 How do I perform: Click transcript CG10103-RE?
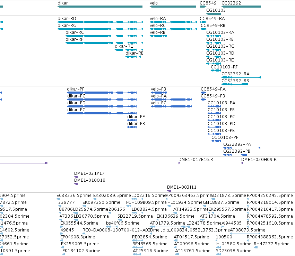click(x=220, y=60)
